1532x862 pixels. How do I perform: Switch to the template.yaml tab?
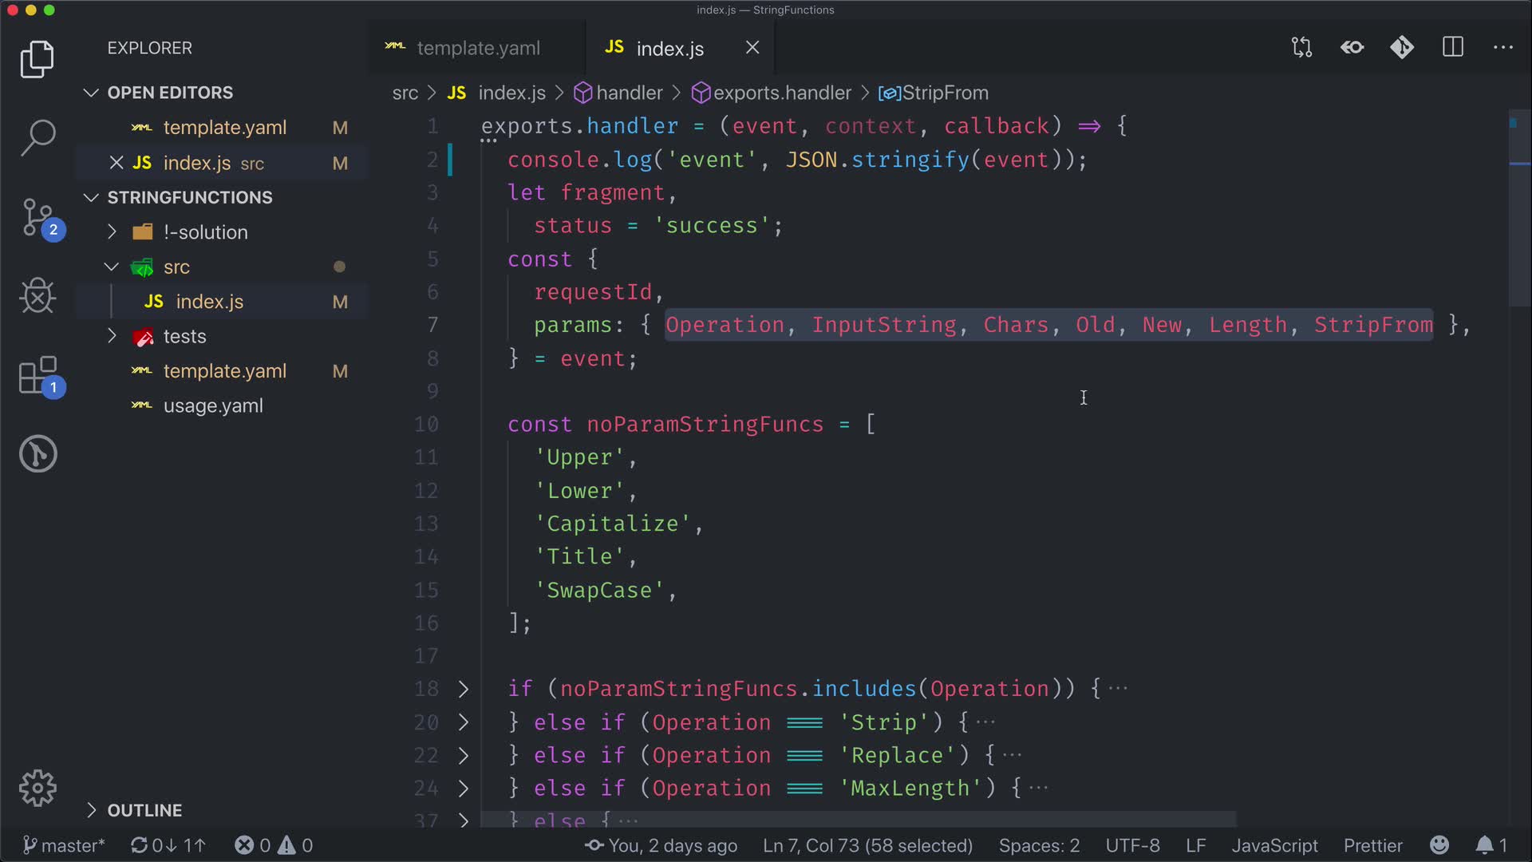(477, 49)
